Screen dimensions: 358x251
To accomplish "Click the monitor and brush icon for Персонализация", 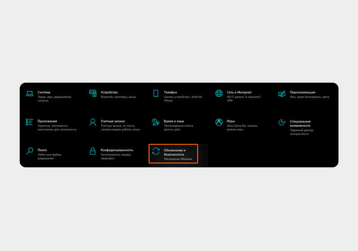I will 282,94.
